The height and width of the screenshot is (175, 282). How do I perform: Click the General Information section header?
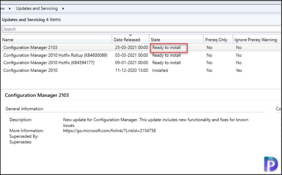(24, 109)
